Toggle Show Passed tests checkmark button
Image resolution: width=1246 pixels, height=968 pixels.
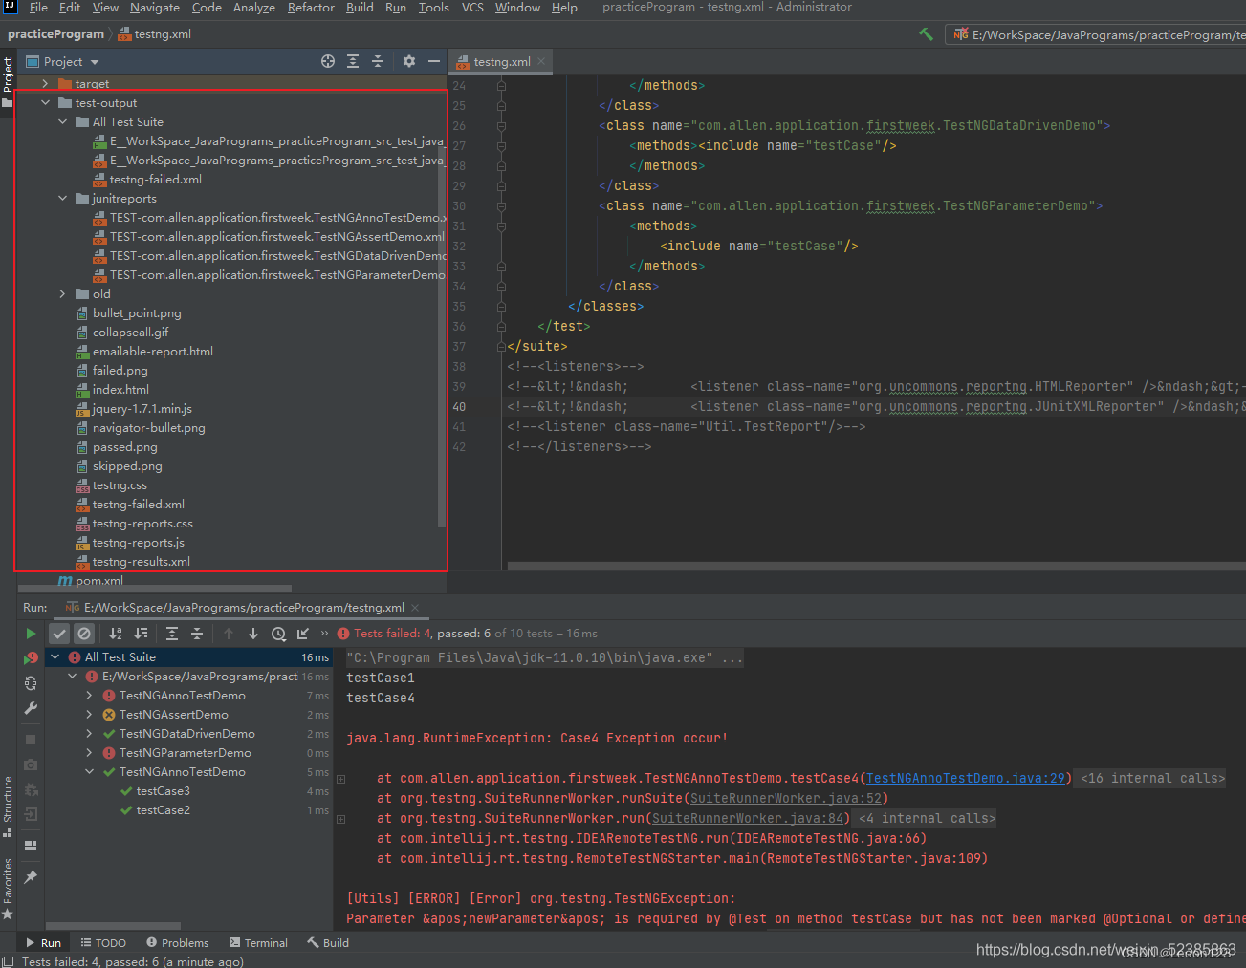pyautogui.click(x=59, y=634)
